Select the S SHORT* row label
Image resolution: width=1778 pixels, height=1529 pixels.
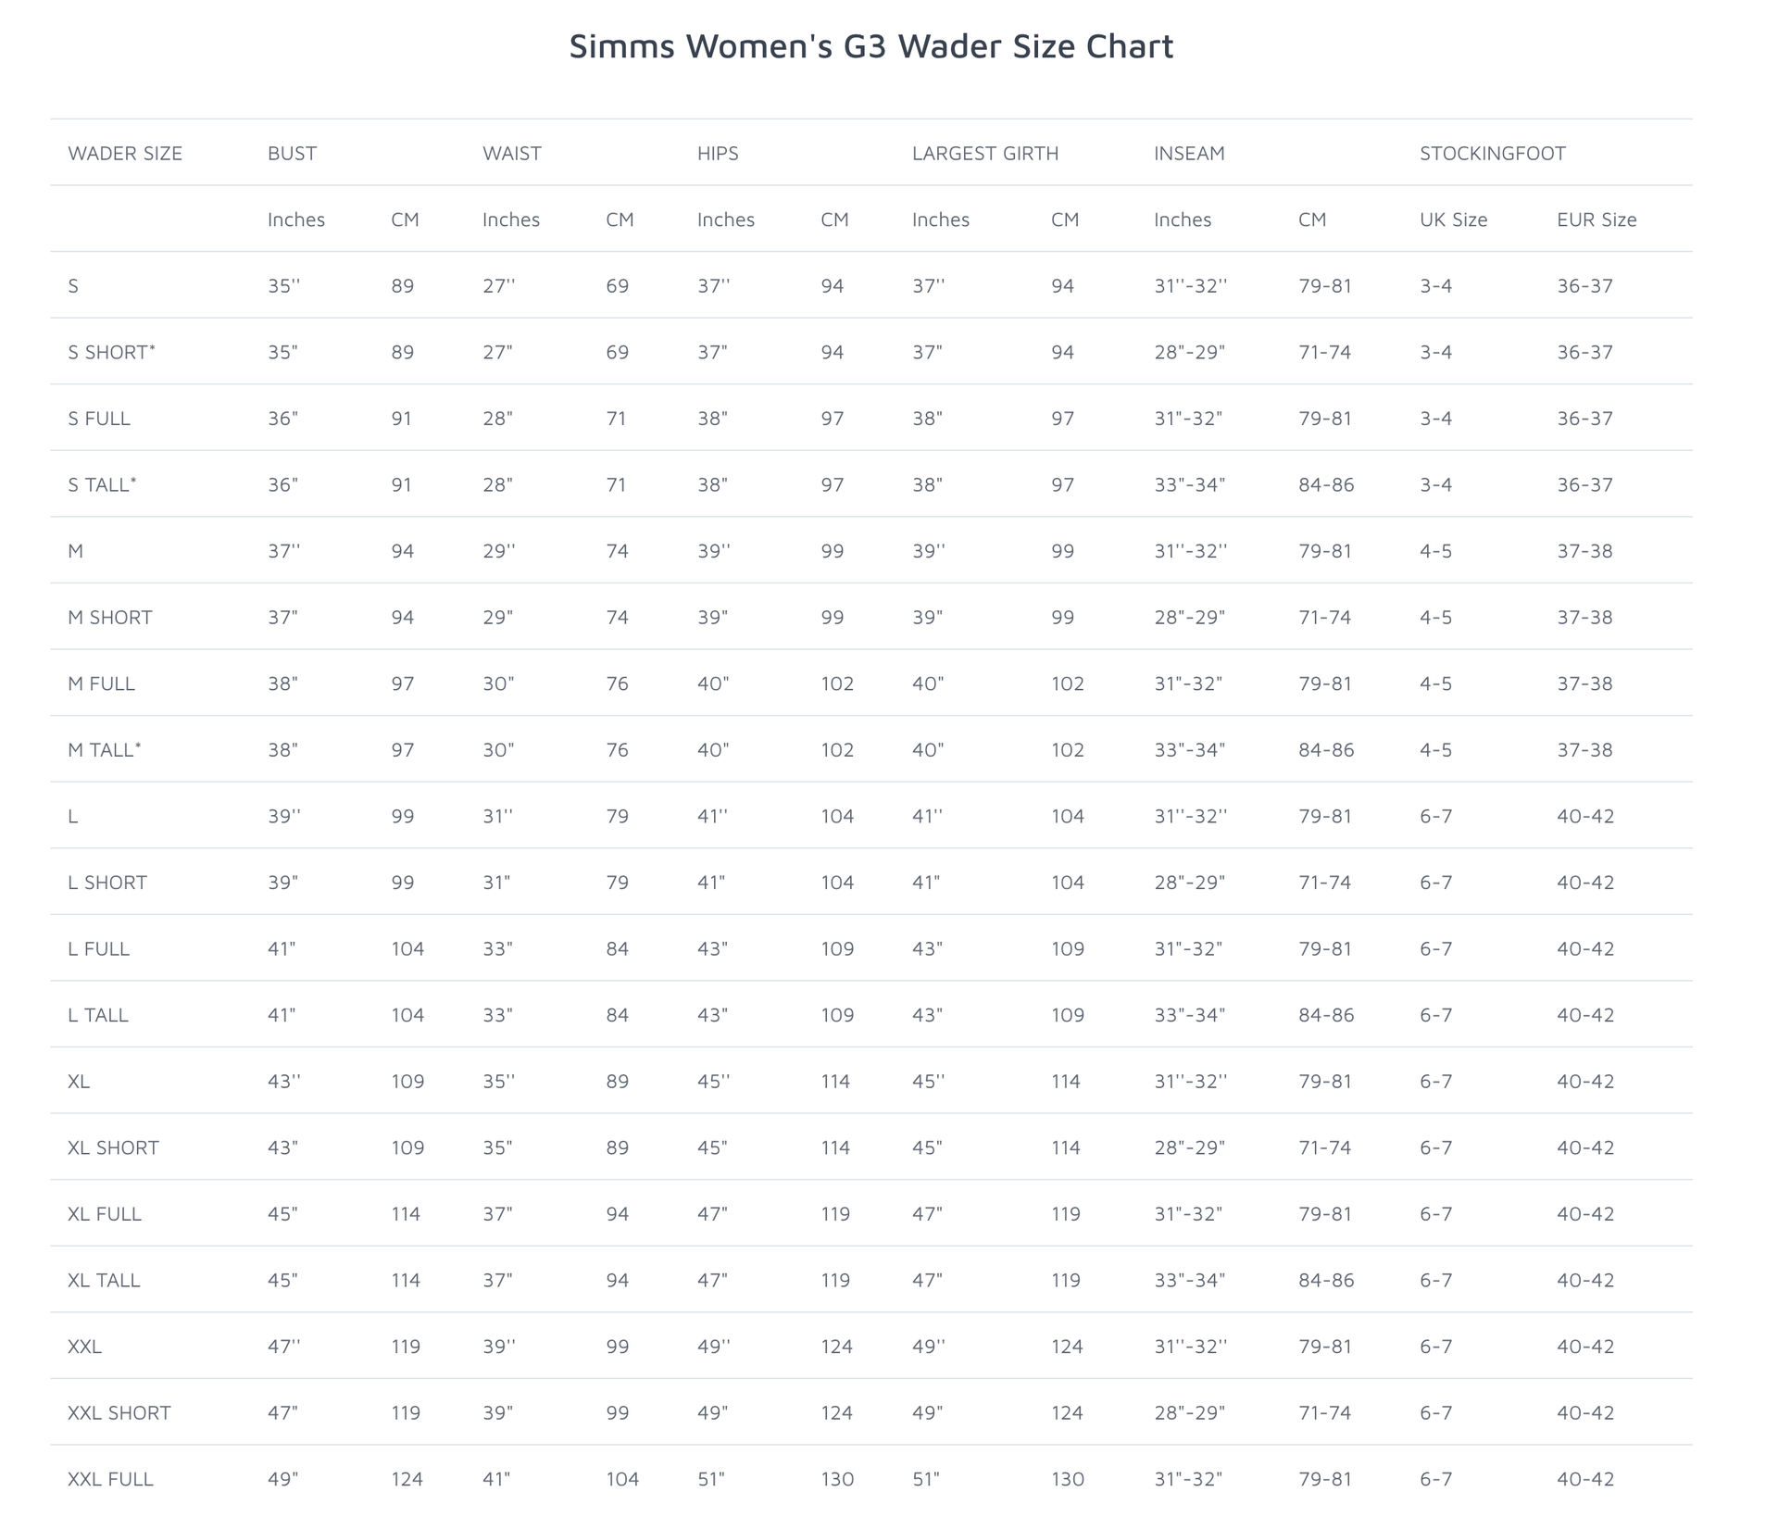point(111,353)
